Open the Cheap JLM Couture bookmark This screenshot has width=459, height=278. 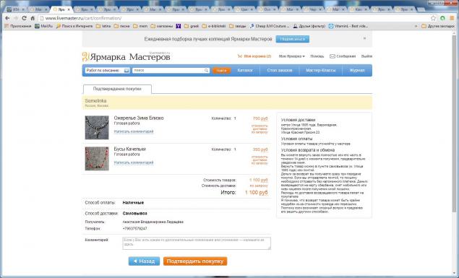[270, 26]
